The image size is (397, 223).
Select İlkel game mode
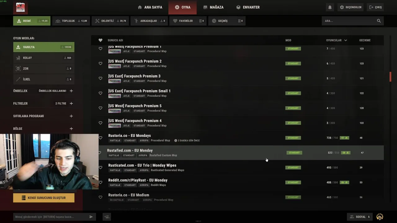tap(44, 79)
